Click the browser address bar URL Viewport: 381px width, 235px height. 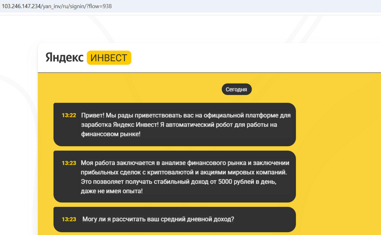click(57, 6)
